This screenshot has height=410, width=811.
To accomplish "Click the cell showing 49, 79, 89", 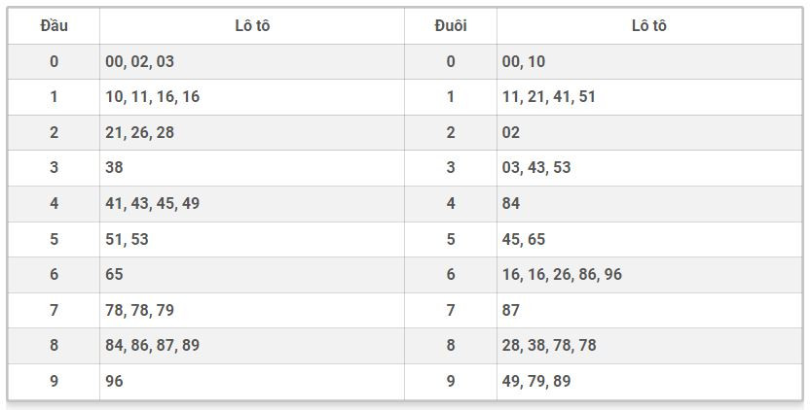I will tap(536, 381).
